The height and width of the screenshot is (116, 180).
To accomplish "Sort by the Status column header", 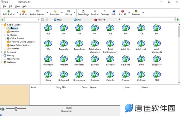I will pos(132,87).
